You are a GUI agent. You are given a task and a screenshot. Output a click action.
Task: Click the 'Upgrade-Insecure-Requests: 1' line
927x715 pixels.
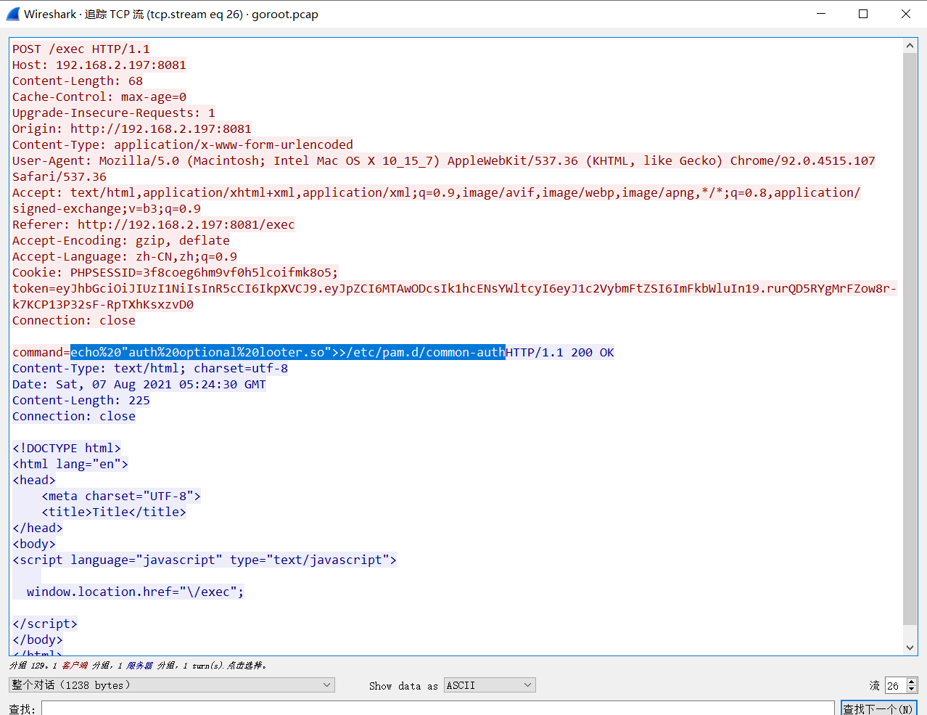[x=114, y=113]
